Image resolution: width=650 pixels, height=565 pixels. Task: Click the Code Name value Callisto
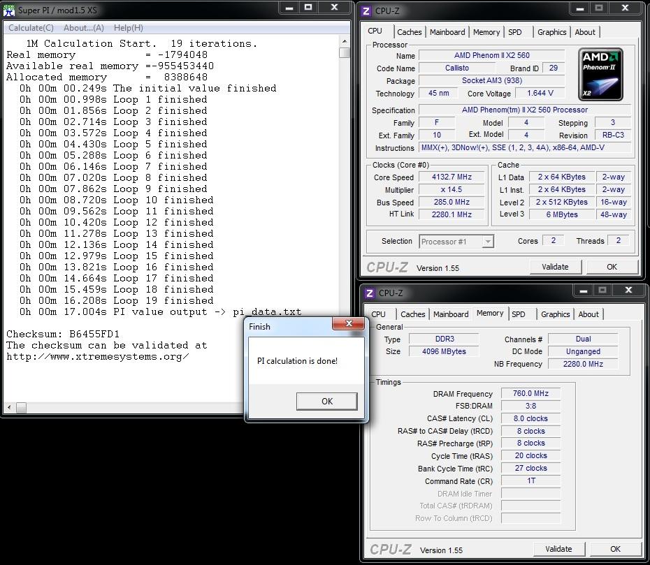pos(457,68)
